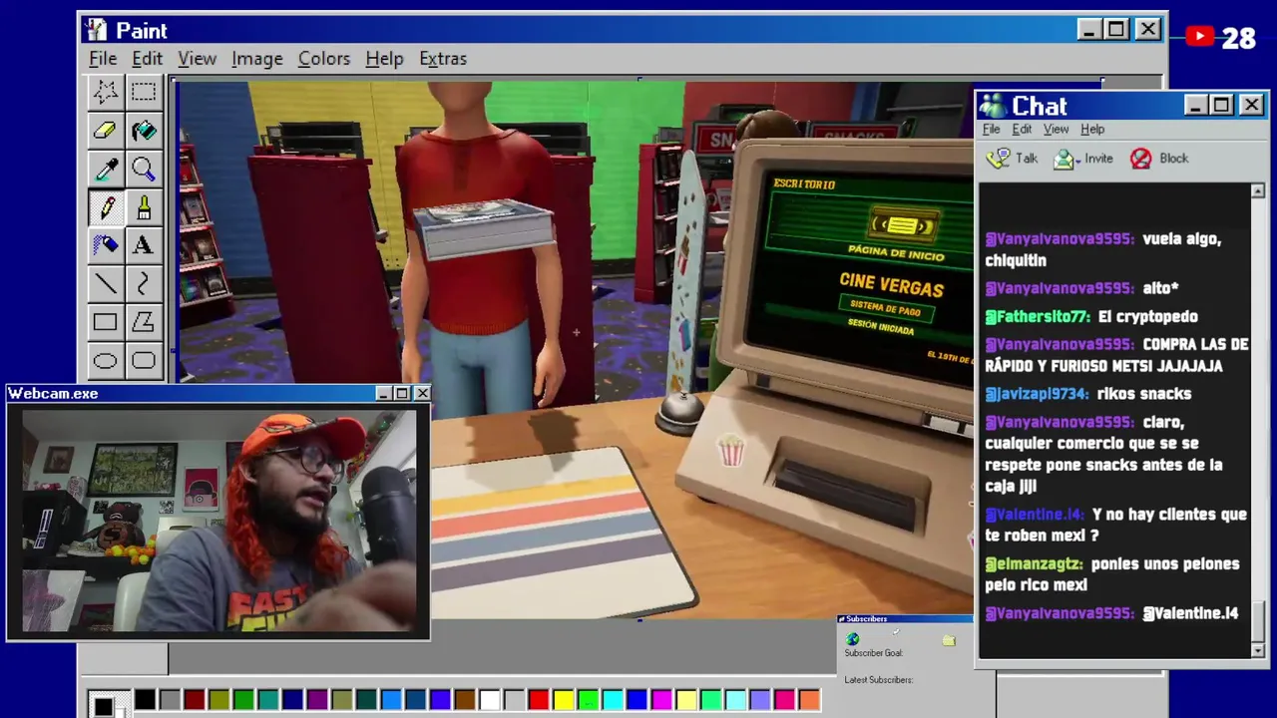Pick the dark red maroon swatch
This screenshot has width=1277, height=718.
tap(194, 700)
